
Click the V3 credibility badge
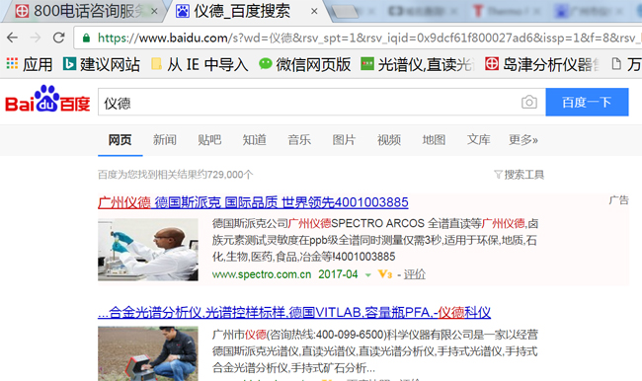click(385, 273)
